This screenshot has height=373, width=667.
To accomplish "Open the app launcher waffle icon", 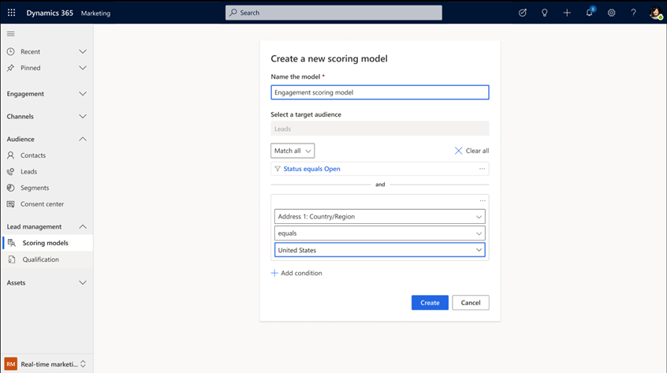I will [x=12, y=13].
